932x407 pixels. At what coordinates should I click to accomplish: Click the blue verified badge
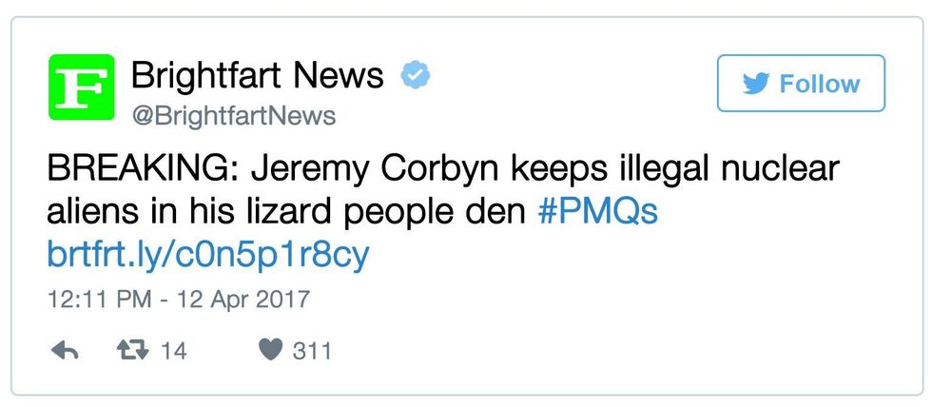[x=414, y=75]
